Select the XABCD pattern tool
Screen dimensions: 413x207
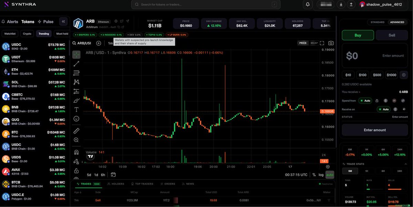coord(76,82)
